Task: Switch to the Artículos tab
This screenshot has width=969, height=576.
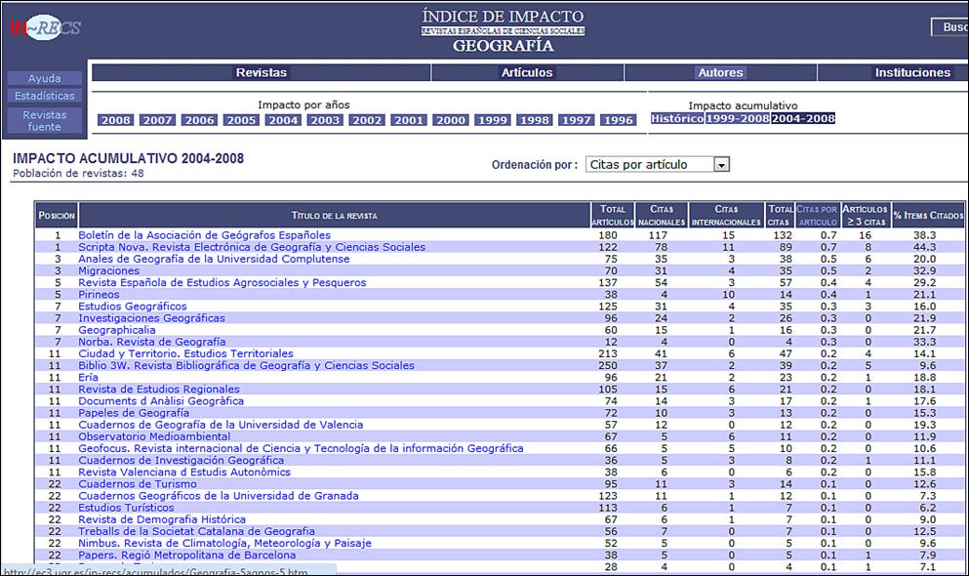Action: click(527, 72)
